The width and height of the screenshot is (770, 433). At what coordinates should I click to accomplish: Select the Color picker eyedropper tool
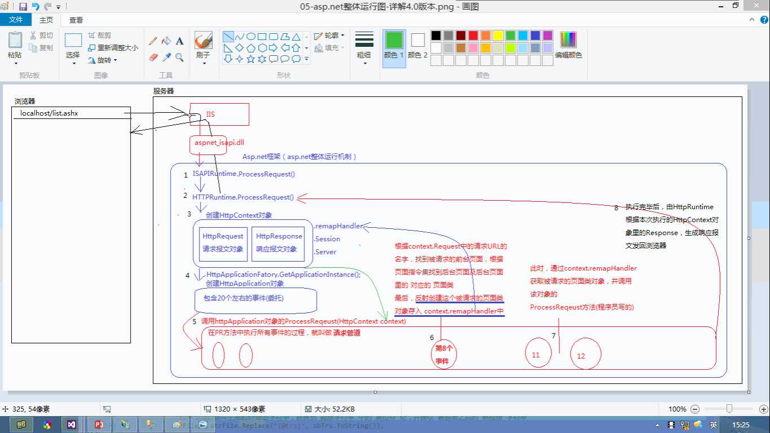166,57
